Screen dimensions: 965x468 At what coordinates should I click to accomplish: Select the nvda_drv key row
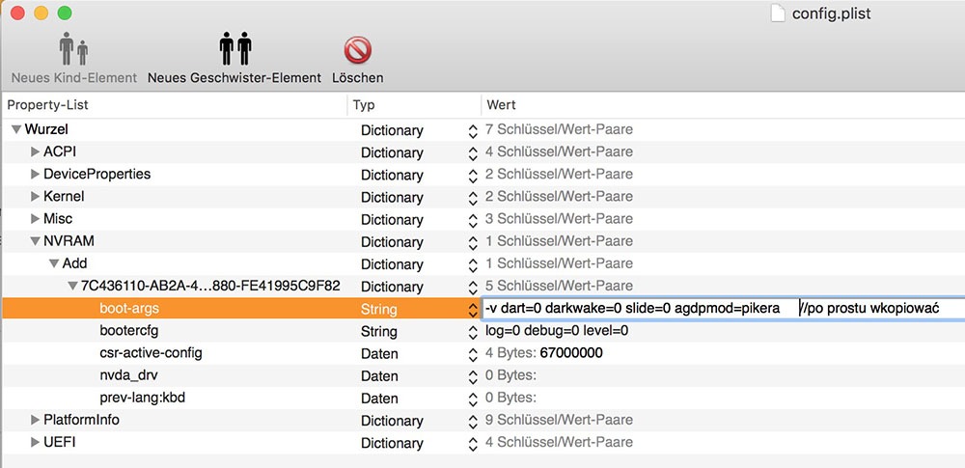tap(130, 375)
